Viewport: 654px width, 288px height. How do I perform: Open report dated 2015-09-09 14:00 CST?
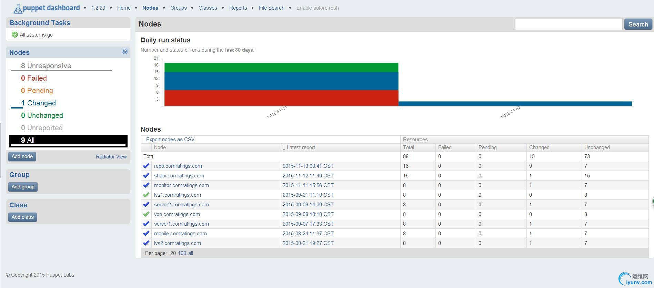[308, 205]
